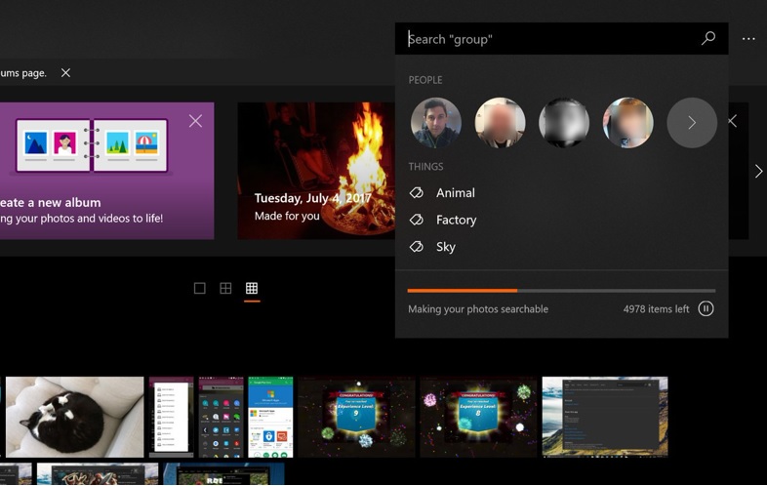Viewport: 767px width, 486px height.
Task: Close the Create a new album card
Action: [195, 121]
